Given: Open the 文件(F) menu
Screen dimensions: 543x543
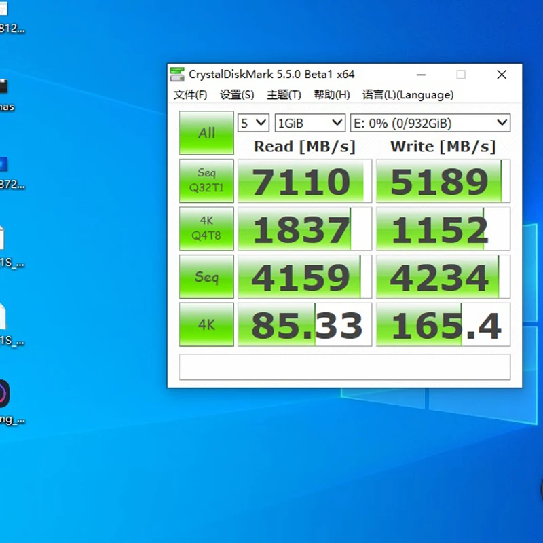Looking at the screenshot, I should pos(190,95).
